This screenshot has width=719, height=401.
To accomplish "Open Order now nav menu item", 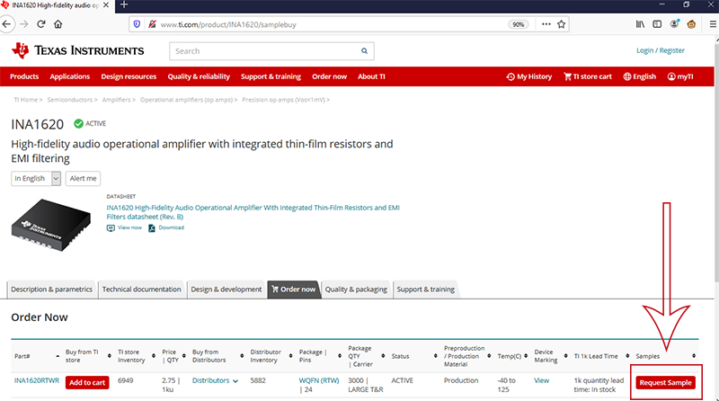I will click(329, 76).
